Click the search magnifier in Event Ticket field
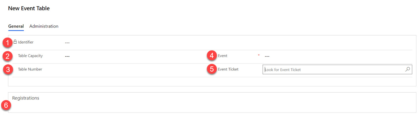Image resolution: width=419 pixels, height=116 pixels. [408, 69]
